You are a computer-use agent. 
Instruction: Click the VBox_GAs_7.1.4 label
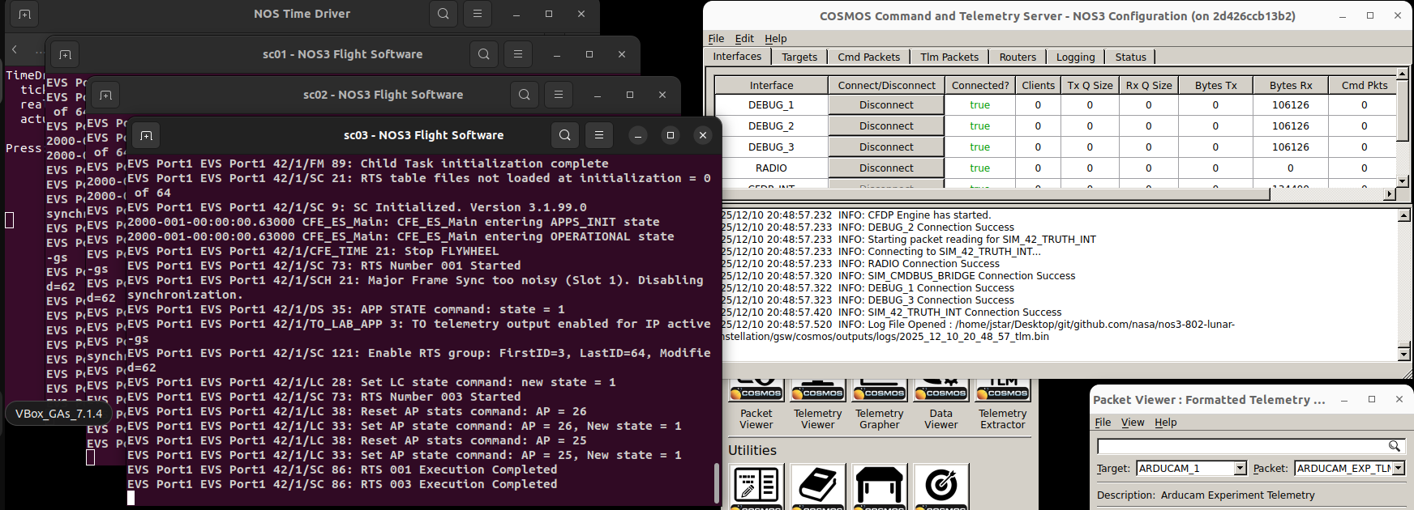(59, 414)
